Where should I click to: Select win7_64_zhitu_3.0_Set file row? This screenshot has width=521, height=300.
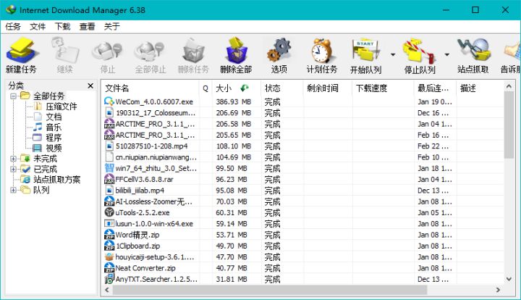point(302,168)
